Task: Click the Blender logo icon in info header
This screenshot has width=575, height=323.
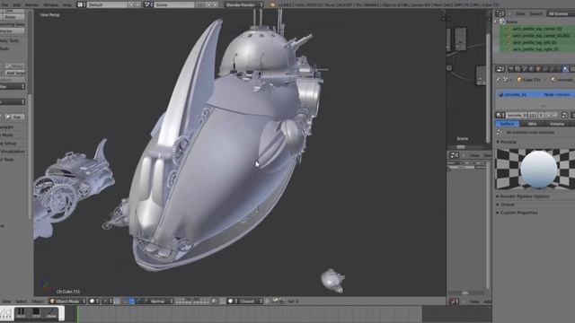Action: tap(272, 5)
